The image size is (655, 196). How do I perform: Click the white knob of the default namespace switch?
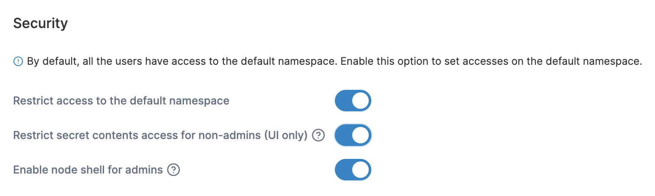[360, 101]
